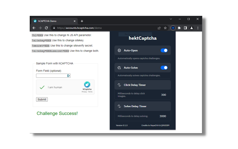Close the hCAPTCHA Demo tab
Screen dimensions: 238x149
point(75,21)
